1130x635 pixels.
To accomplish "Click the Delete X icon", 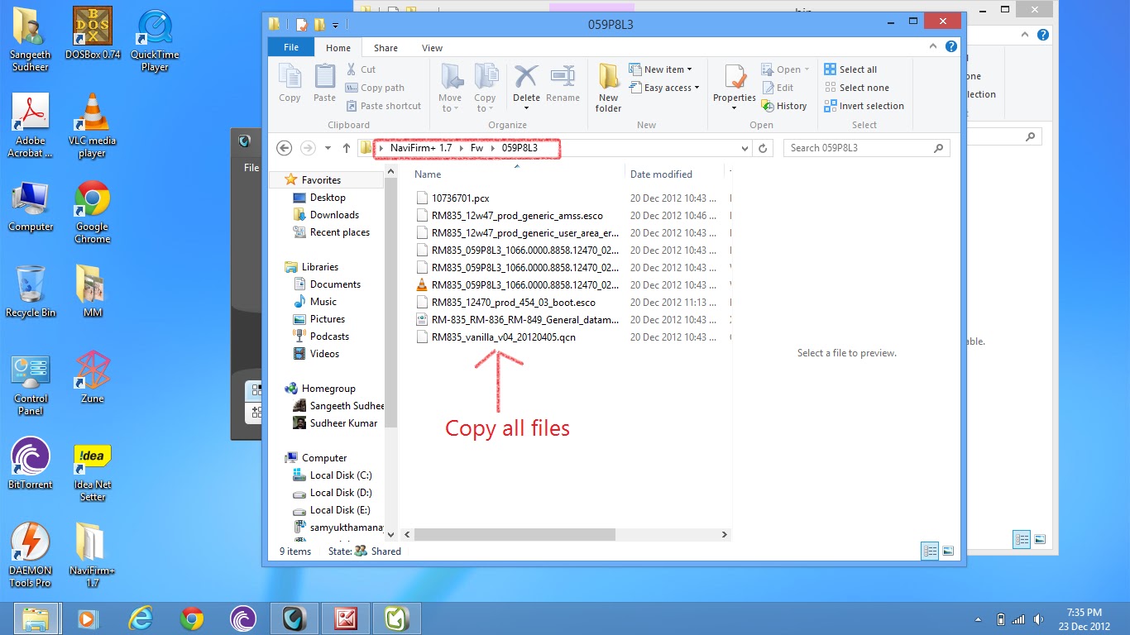I will click(526, 76).
